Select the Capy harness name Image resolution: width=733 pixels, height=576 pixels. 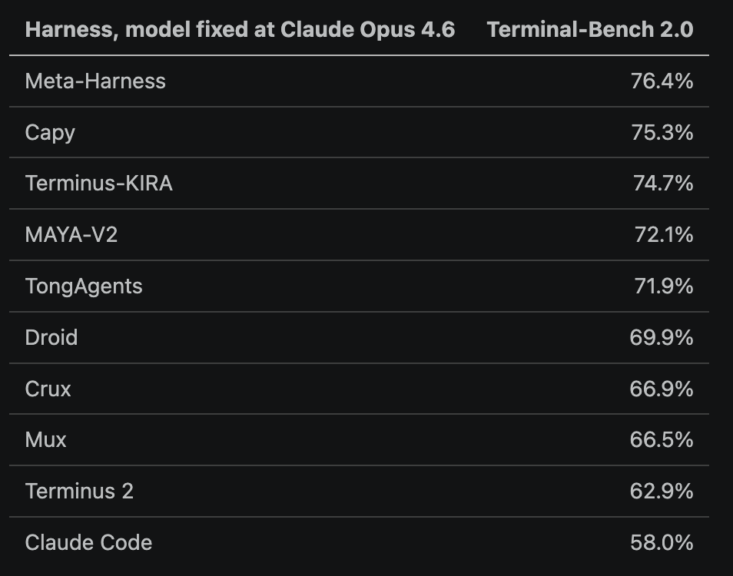pos(50,133)
